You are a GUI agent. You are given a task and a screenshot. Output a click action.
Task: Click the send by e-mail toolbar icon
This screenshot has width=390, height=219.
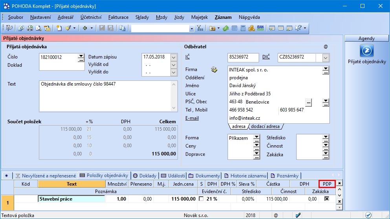tap(47, 28)
